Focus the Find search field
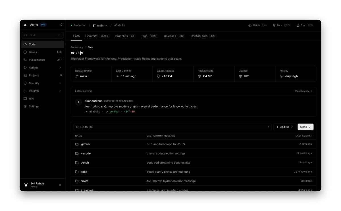Screen dimensions: 341x211 43,35
